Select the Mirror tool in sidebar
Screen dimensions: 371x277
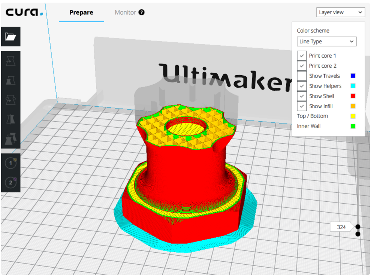point(10,119)
